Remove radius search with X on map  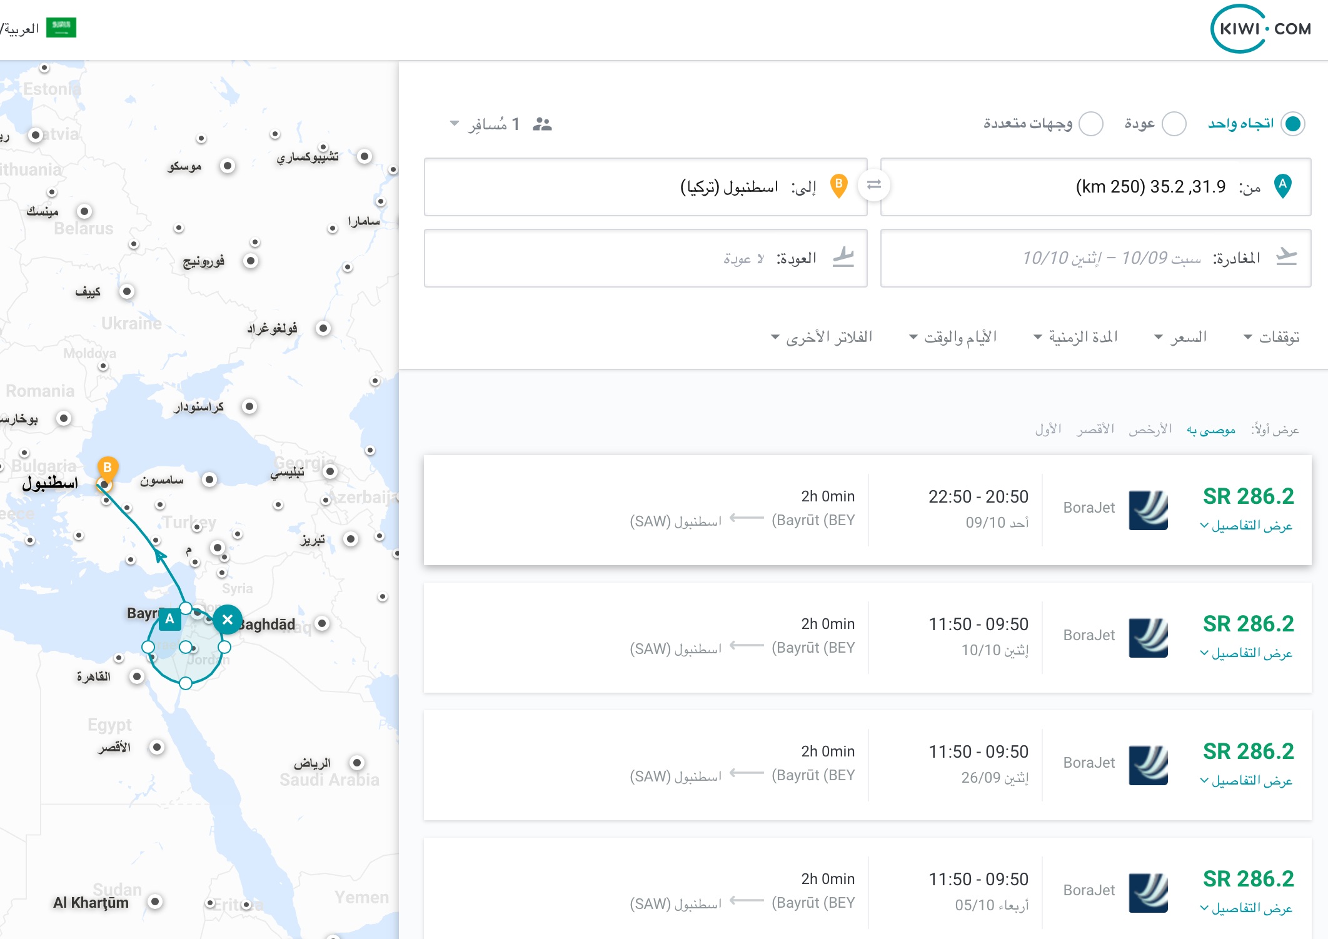[228, 620]
